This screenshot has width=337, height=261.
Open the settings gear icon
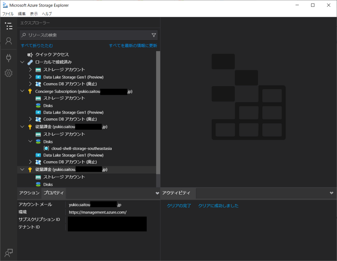[x=9, y=73]
